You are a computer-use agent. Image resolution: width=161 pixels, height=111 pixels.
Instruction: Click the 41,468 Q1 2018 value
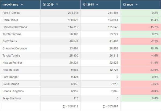(x=114, y=41)
